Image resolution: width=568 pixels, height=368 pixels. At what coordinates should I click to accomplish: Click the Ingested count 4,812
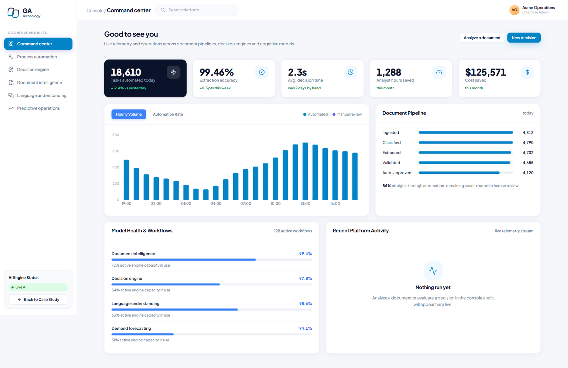pos(528,133)
